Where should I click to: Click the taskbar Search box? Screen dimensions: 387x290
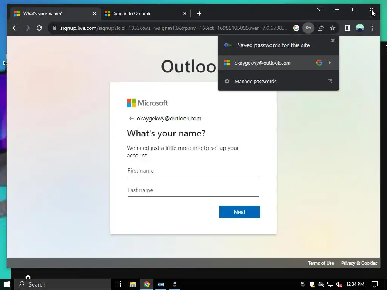click(x=62, y=284)
